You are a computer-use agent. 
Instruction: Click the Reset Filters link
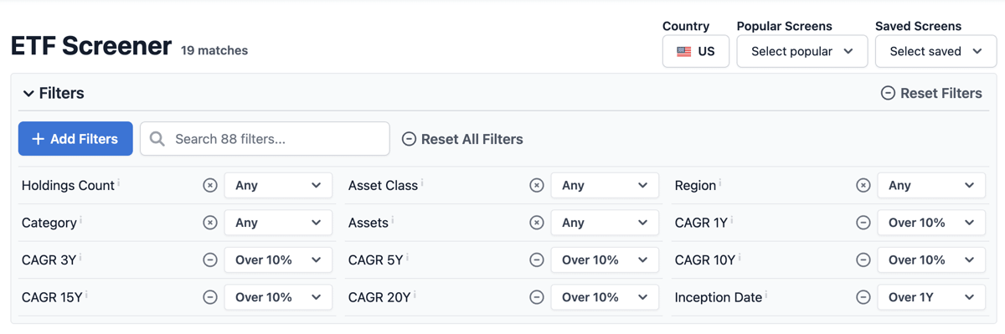tap(931, 93)
